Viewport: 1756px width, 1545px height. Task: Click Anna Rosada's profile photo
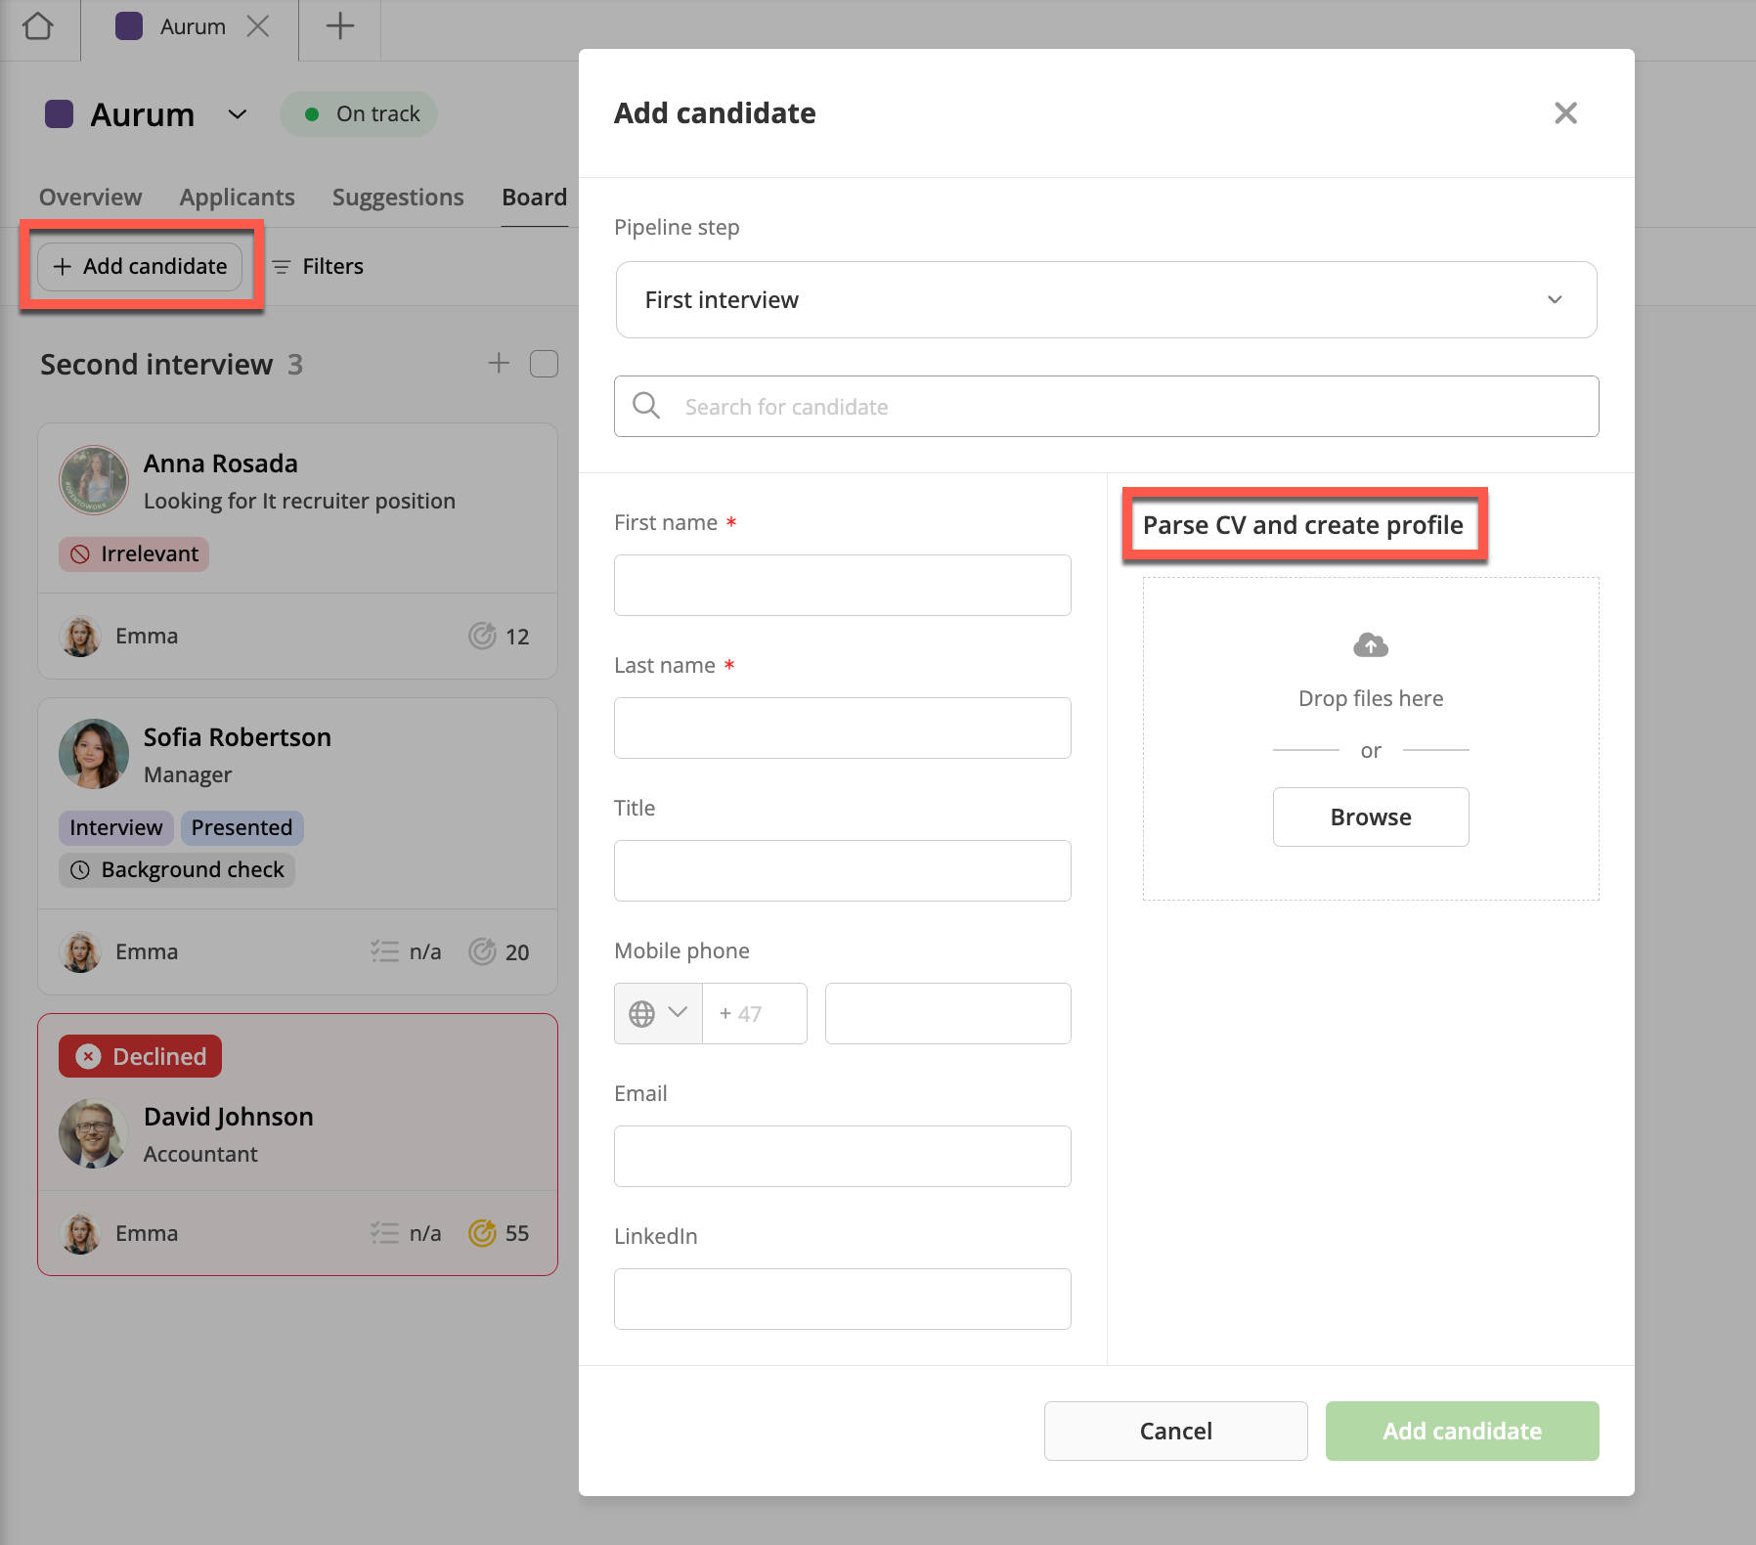coord(94,480)
